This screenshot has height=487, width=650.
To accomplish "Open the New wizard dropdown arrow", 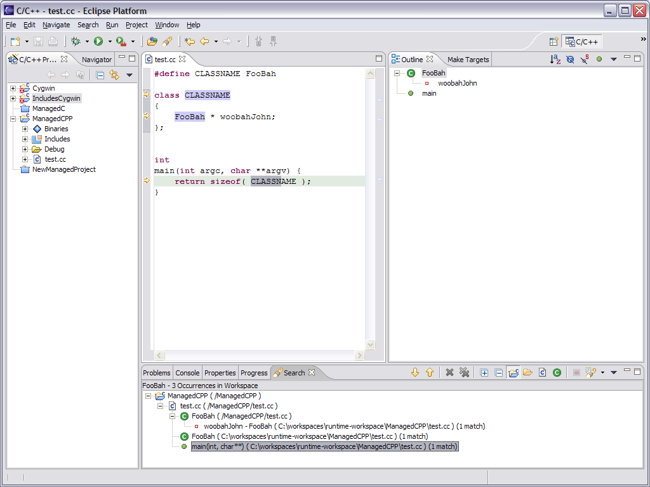I will pyautogui.click(x=27, y=42).
